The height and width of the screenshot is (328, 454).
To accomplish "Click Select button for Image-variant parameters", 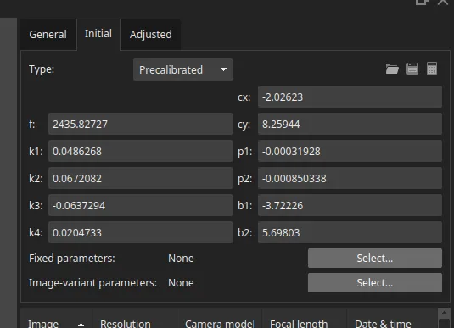I will [375, 282].
